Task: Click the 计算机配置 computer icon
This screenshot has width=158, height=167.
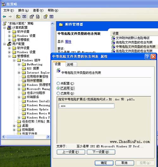Action: (9, 28)
